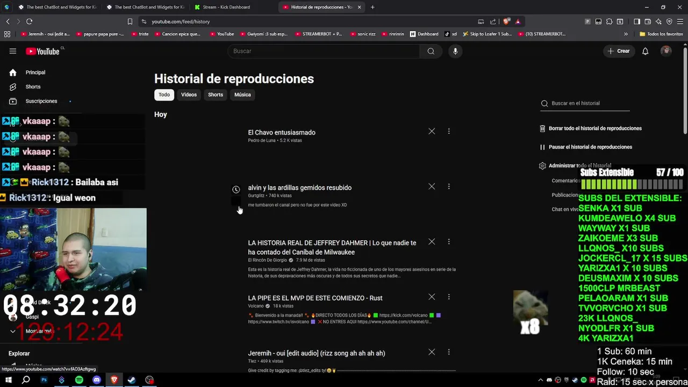Show hidden bookmarks overflow chevron
688x387 pixels.
626,34
